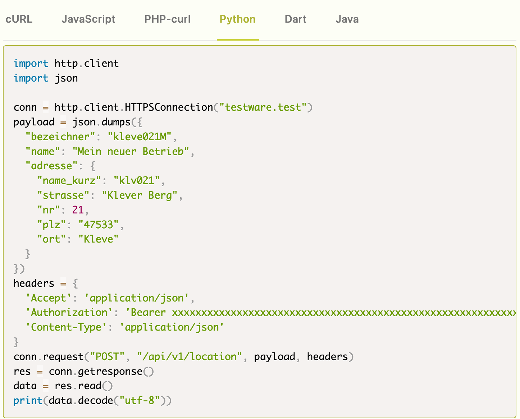
Task: Click the "conn.getresponse()" call
Action: [x=101, y=371]
